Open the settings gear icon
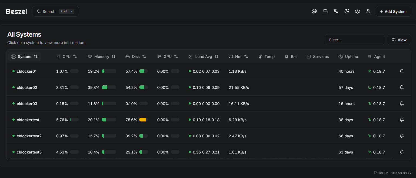 357,11
